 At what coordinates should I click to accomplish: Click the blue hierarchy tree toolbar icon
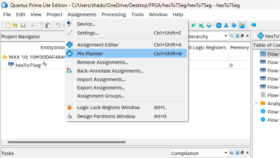coord(226,26)
